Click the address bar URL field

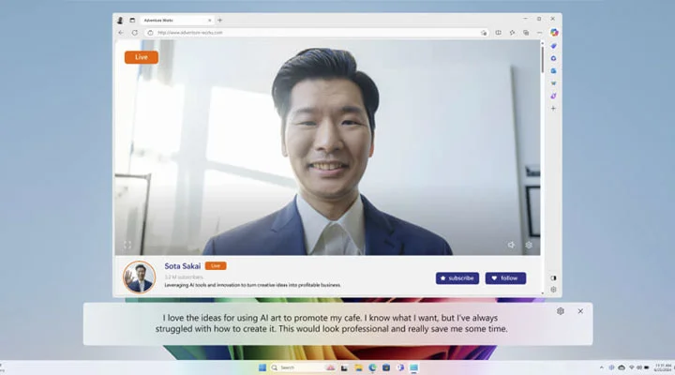(x=281, y=32)
